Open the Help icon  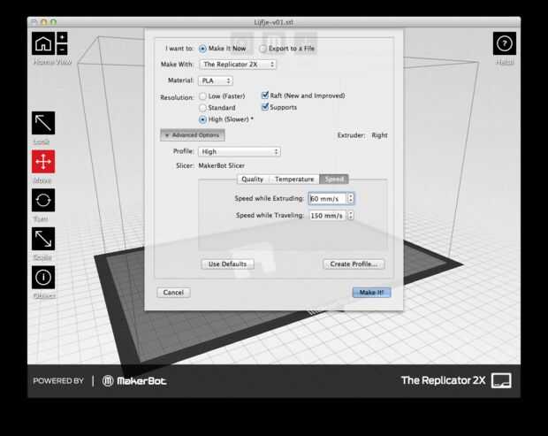(505, 43)
